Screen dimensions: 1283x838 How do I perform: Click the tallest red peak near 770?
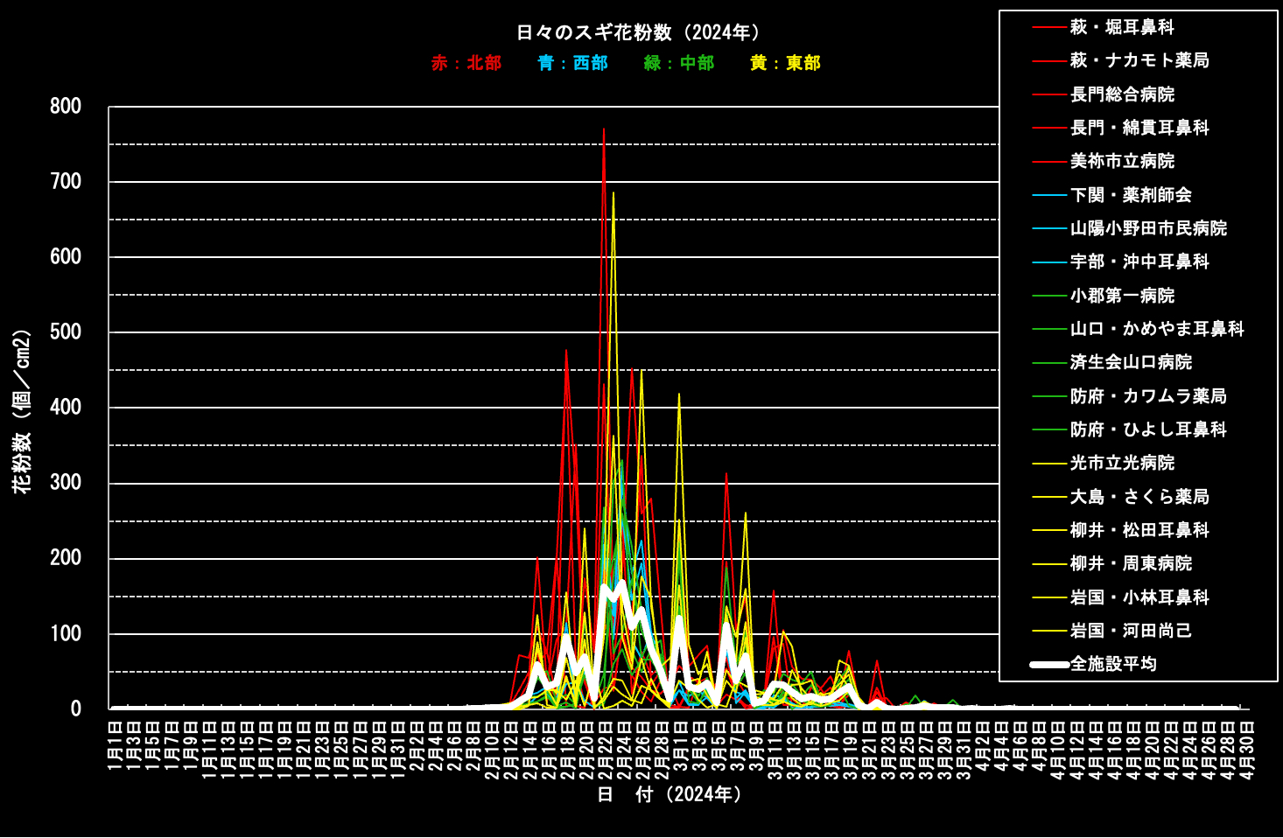604,129
